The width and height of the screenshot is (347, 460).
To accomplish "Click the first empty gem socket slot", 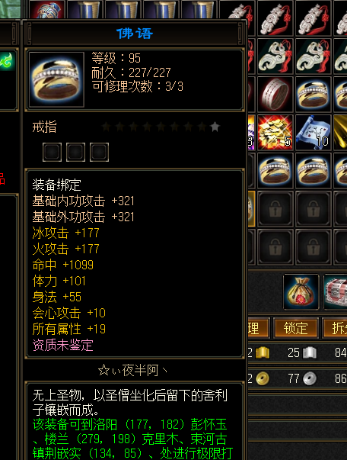I will coord(52,152).
